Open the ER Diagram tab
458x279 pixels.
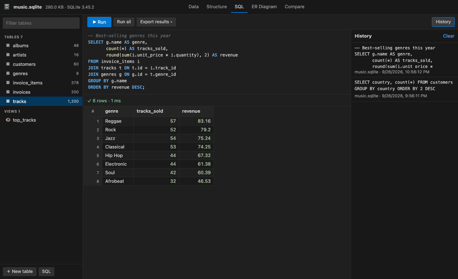pyautogui.click(x=264, y=6)
